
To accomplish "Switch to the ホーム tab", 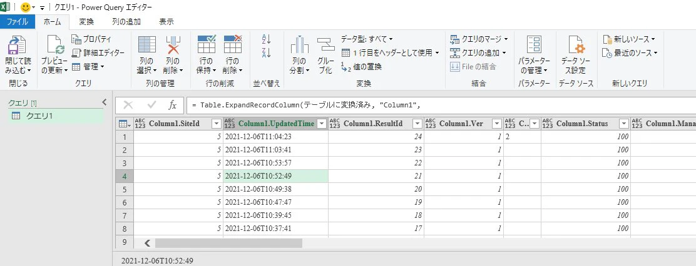I will click(x=53, y=22).
